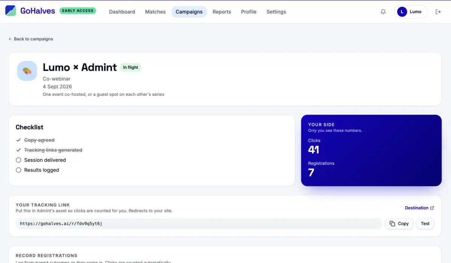The width and height of the screenshot is (451, 263).
Task: Click the Only you see these numbers note
Action: point(335,130)
